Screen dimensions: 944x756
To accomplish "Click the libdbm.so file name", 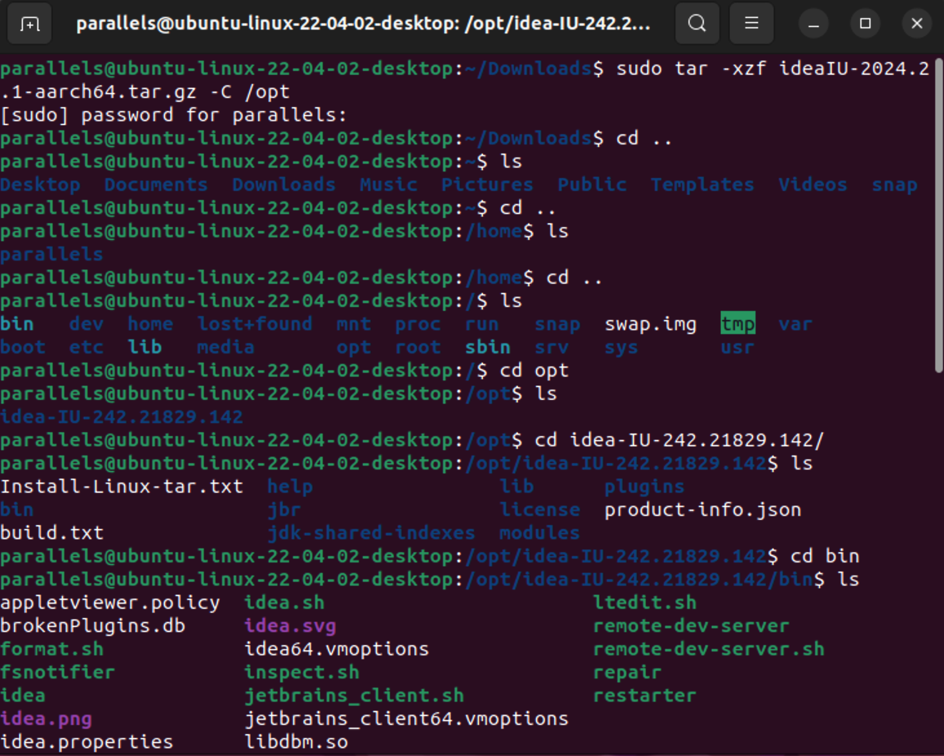I will tap(296, 741).
